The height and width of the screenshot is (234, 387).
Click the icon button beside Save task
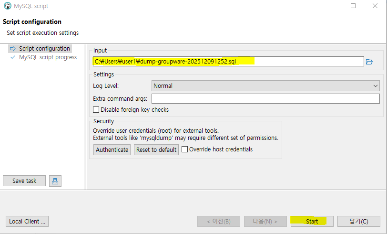(x=55, y=181)
